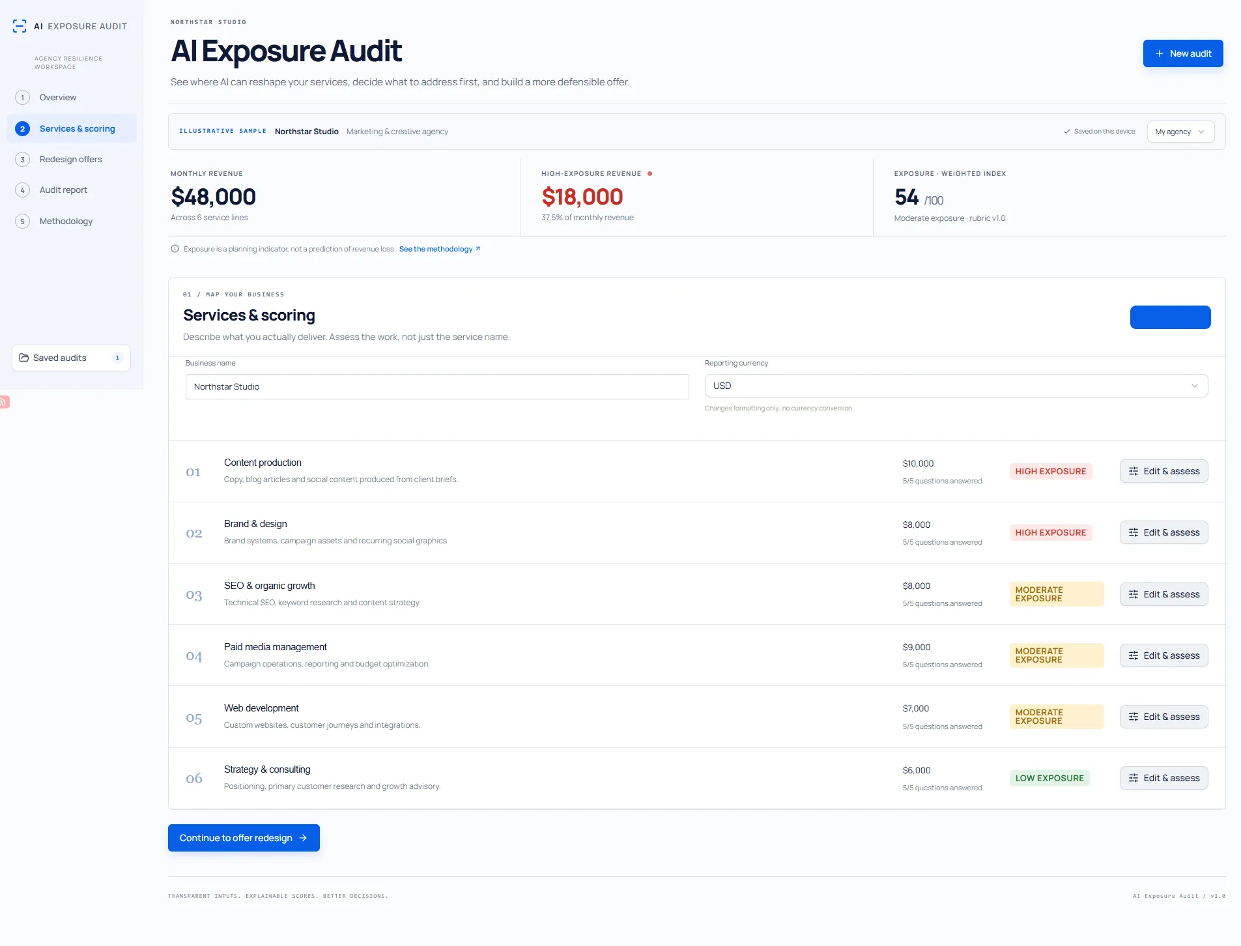Click the Content production HIGH EXPOSURE badge
Viewport: 1241px width, 946px height.
click(x=1050, y=471)
